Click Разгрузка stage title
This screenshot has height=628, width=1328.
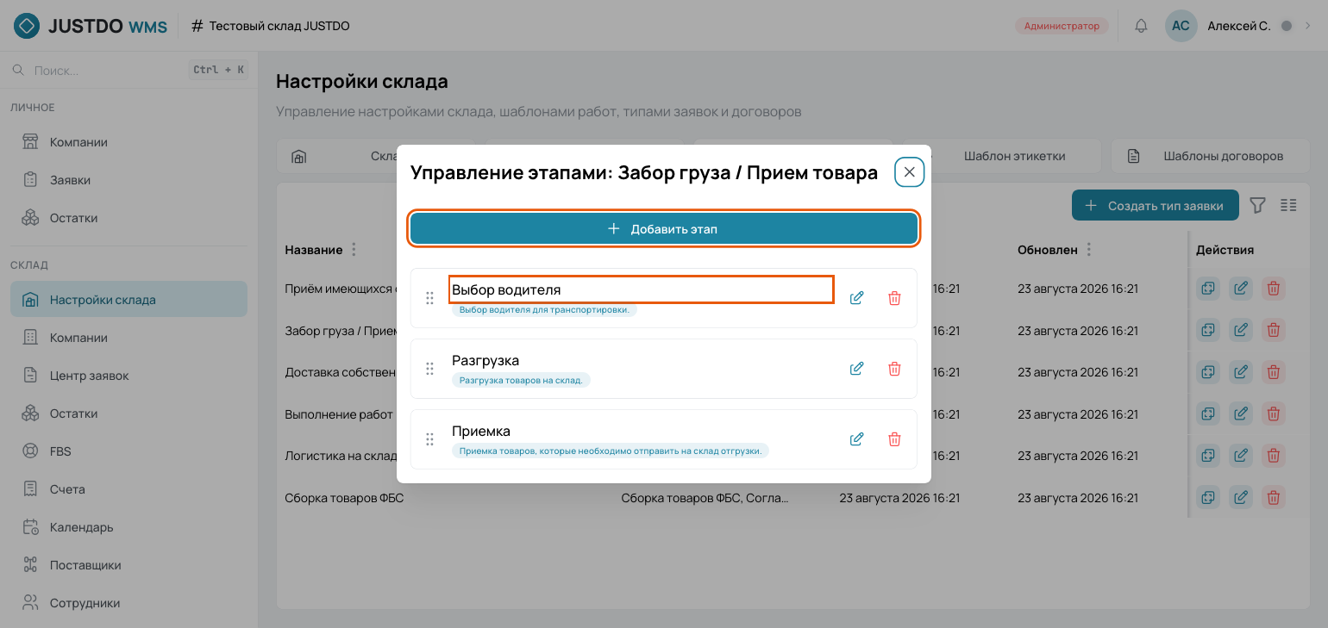485,360
